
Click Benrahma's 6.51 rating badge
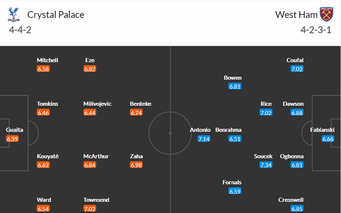point(235,139)
